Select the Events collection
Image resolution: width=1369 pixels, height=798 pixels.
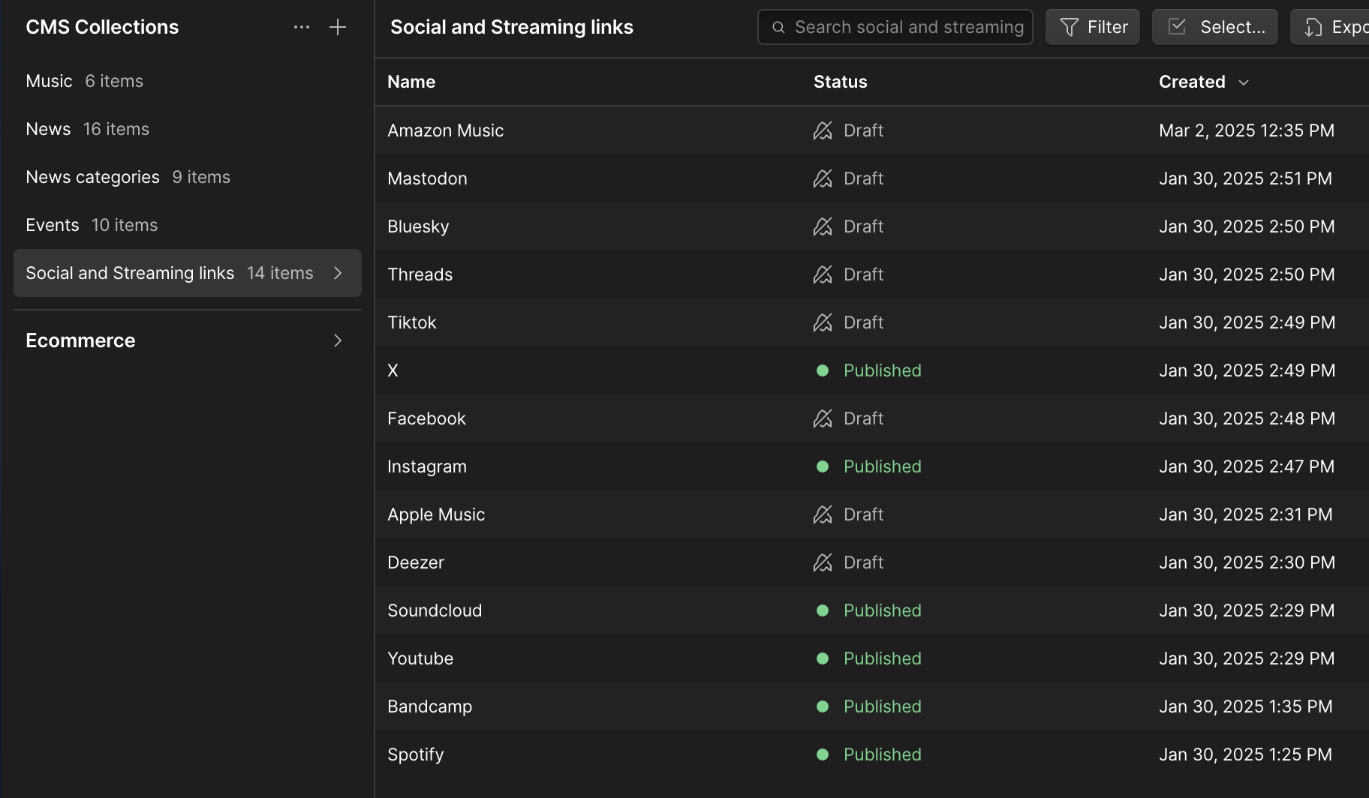[52, 224]
